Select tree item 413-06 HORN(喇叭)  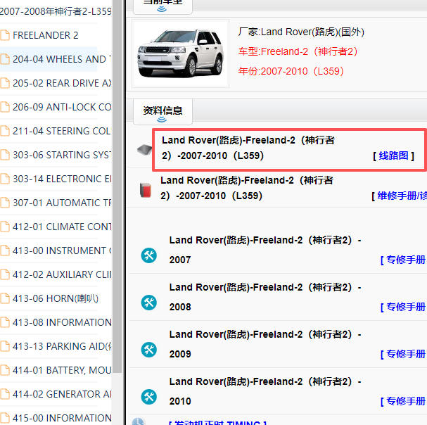[x=56, y=298]
